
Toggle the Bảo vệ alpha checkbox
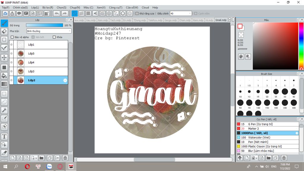[x=12, y=37]
